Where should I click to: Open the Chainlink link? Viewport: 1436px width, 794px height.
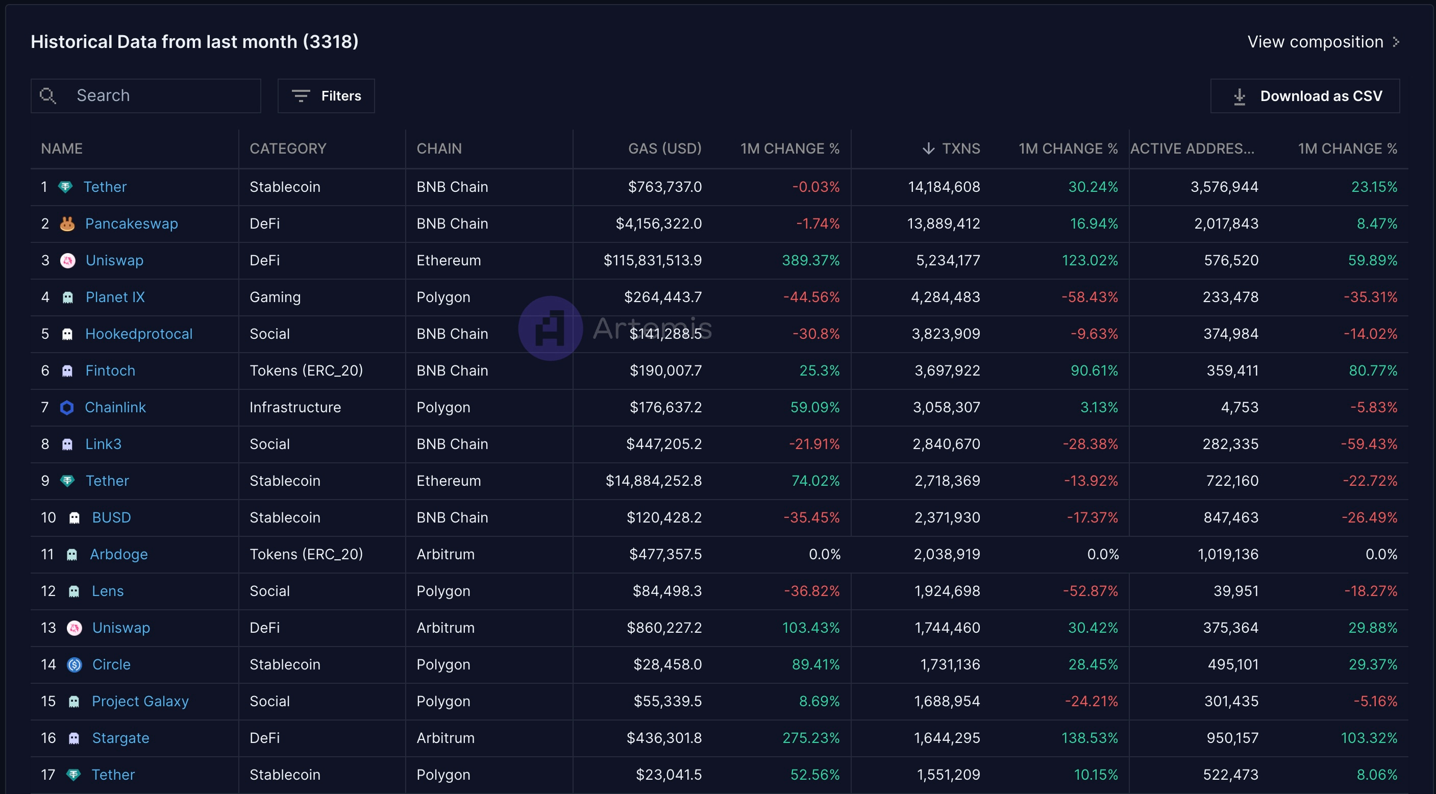(115, 408)
